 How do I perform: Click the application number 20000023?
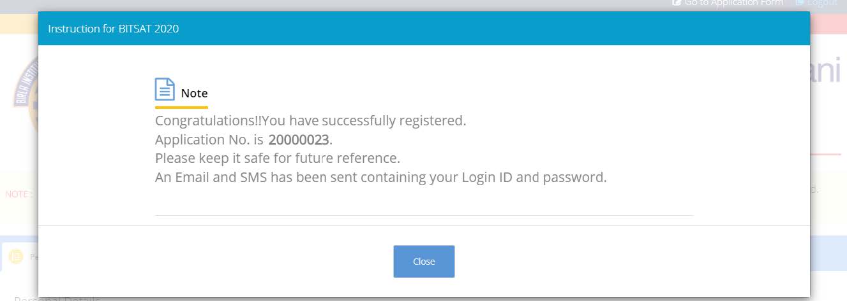[x=299, y=139]
